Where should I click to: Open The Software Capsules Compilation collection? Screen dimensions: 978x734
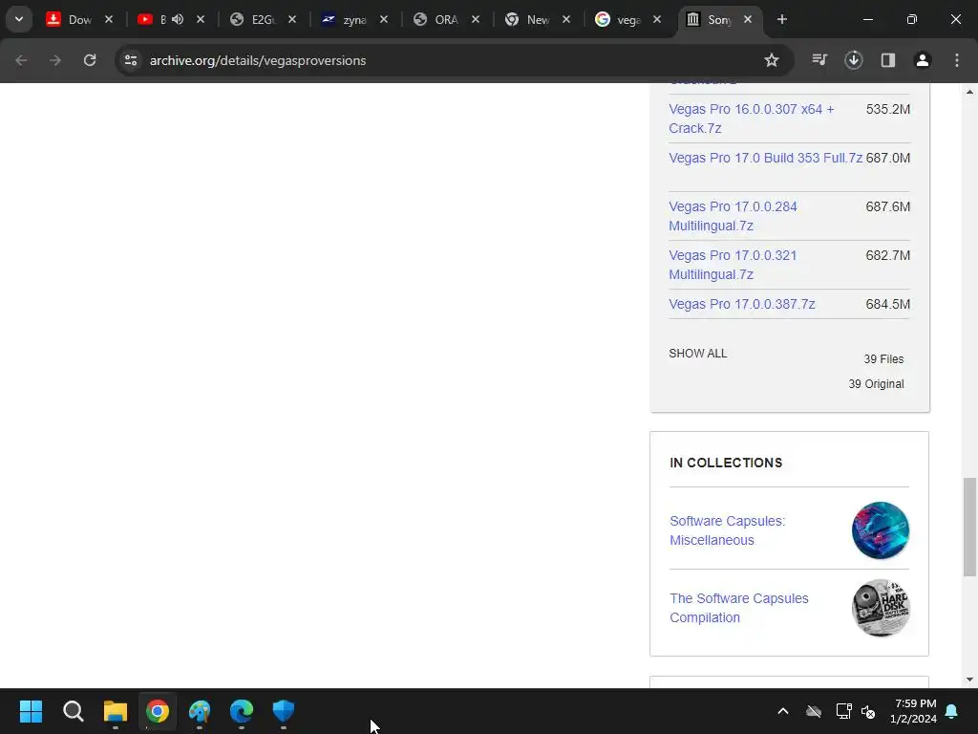(739, 608)
